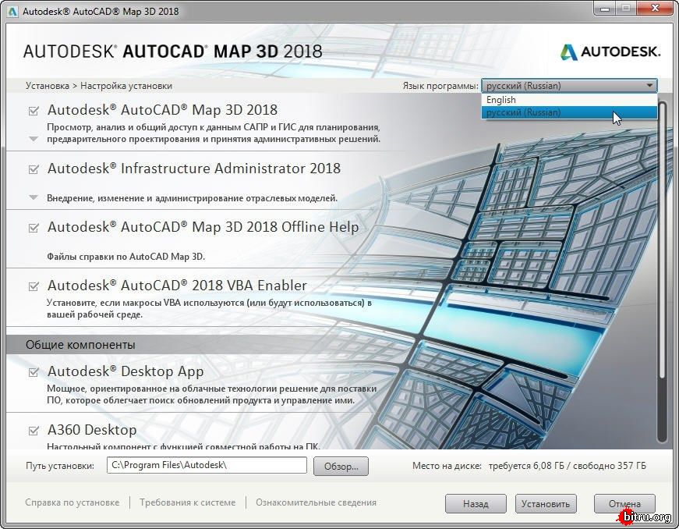Image resolution: width=679 pixels, height=529 pixels.
Task: Toggle Map 3D 2018 Offline Help checkbox
Action: click(34, 228)
